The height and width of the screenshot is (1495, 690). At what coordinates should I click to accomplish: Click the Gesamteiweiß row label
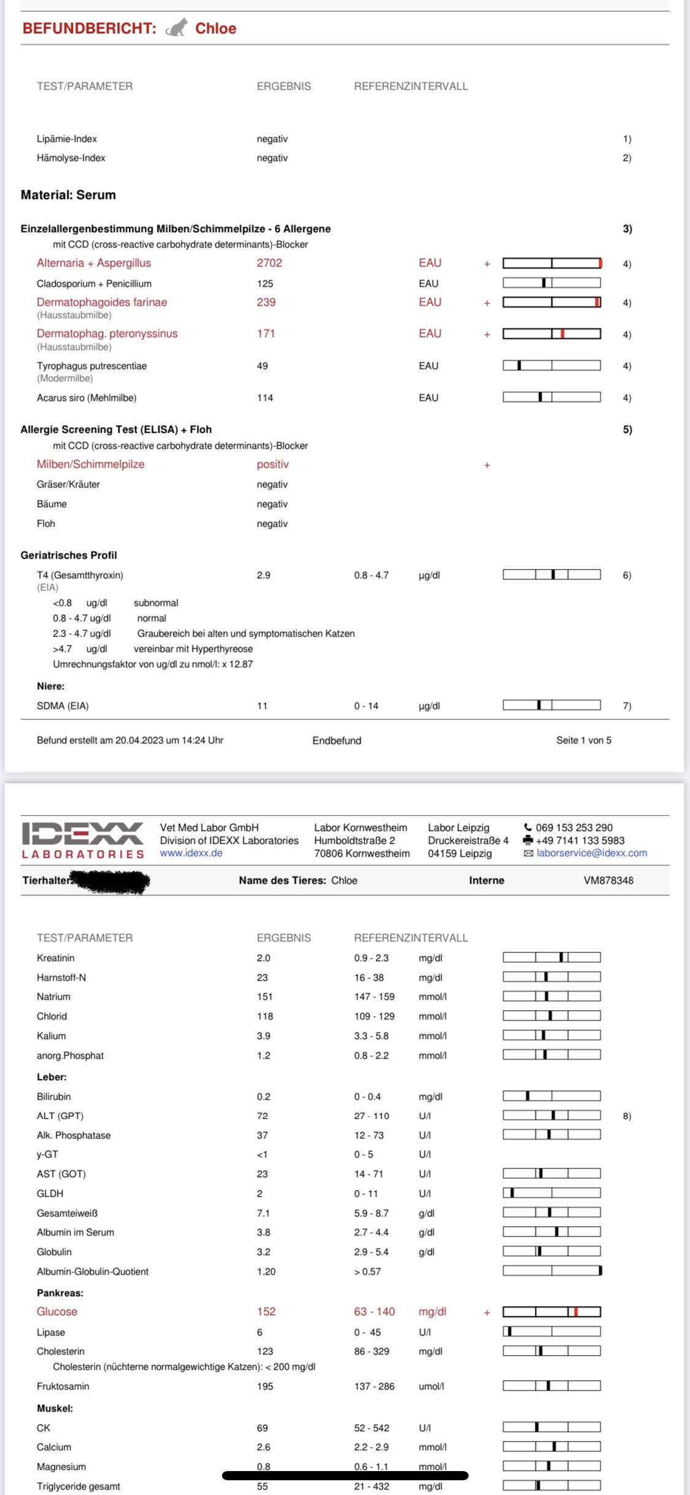(x=67, y=1213)
